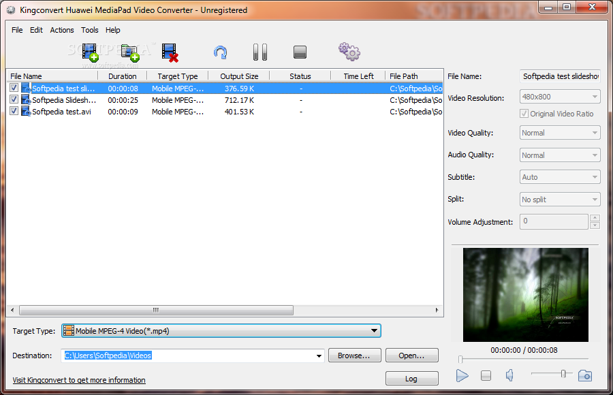
Task: Click the Volume Adjustment value field
Action: point(554,221)
